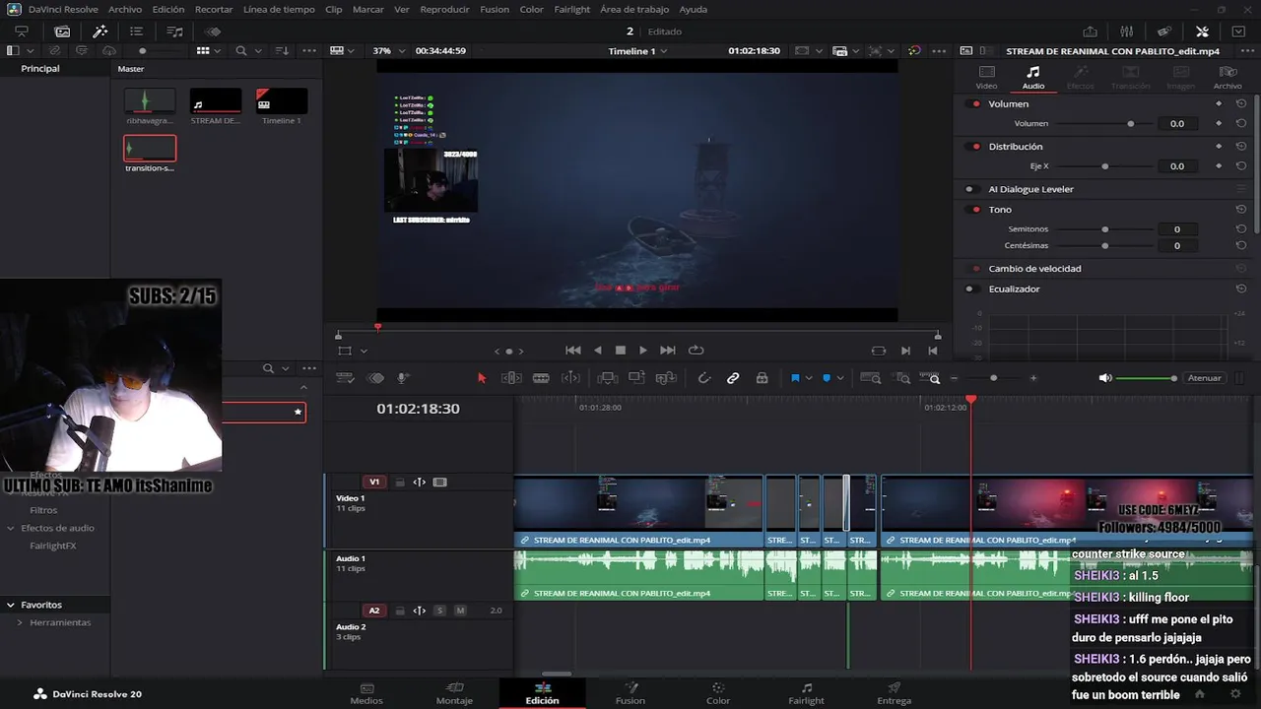The image size is (1261, 709).
Task: Go to the Fusion page button
Action: pyautogui.click(x=630, y=693)
